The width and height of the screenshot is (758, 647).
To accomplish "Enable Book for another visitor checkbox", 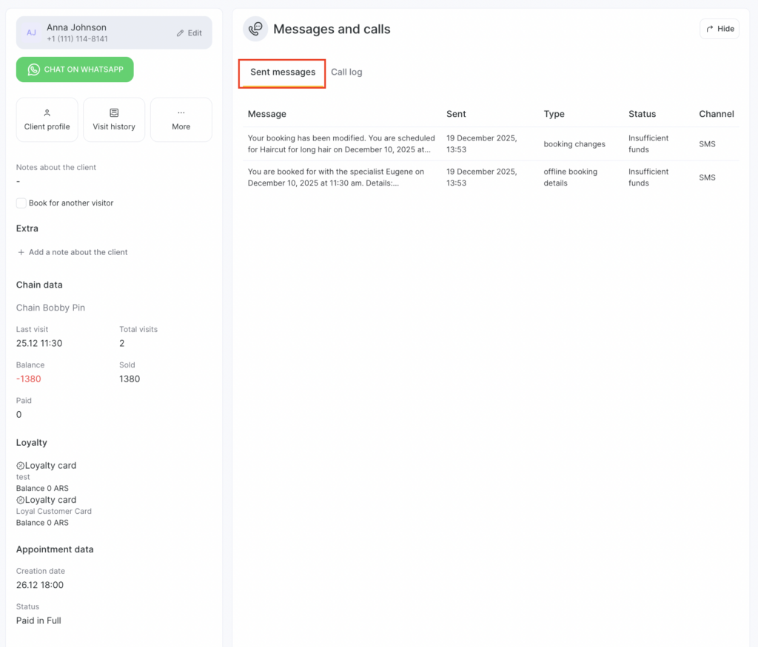I will point(21,203).
